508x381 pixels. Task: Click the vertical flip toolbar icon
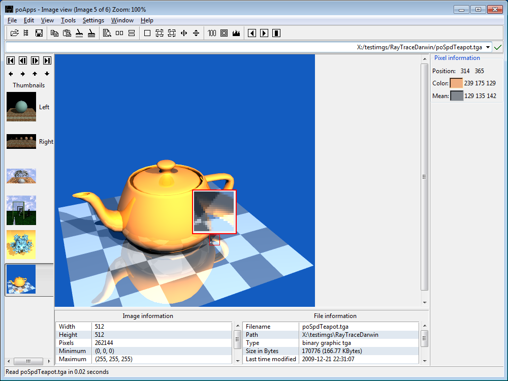[196, 33]
